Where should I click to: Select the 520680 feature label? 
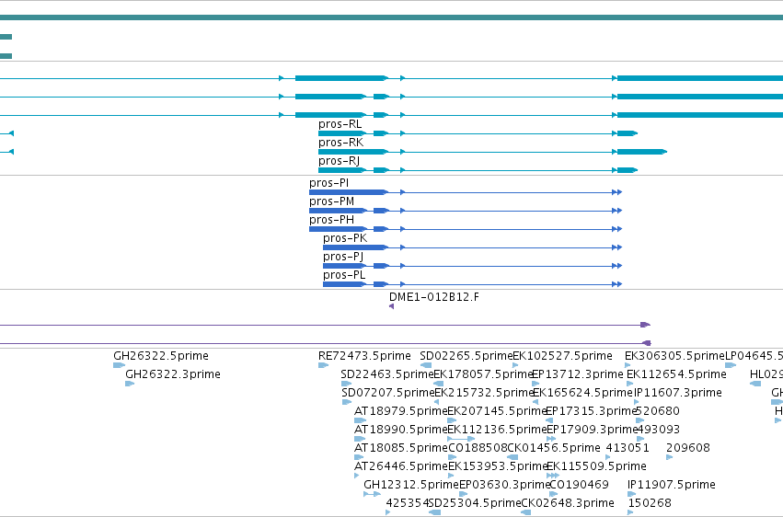[658, 412]
